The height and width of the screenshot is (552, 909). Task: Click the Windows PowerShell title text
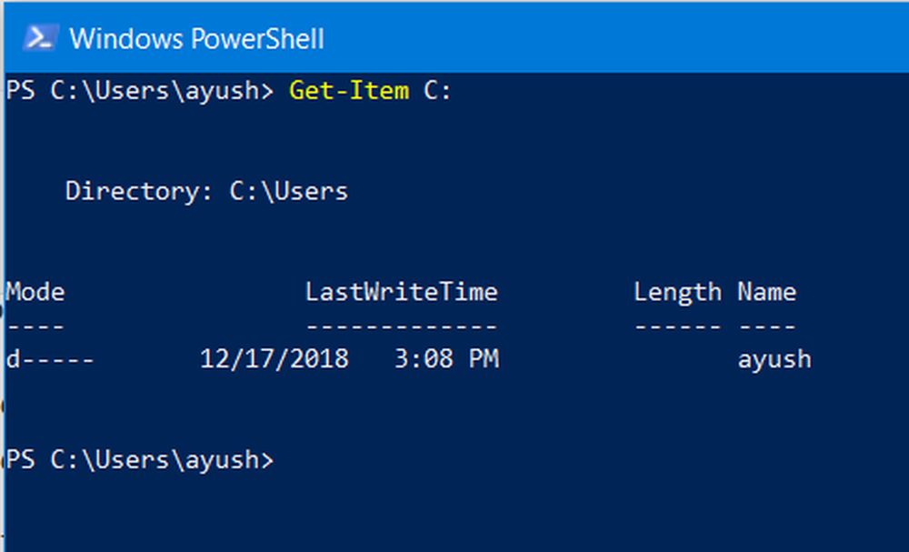point(196,39)
